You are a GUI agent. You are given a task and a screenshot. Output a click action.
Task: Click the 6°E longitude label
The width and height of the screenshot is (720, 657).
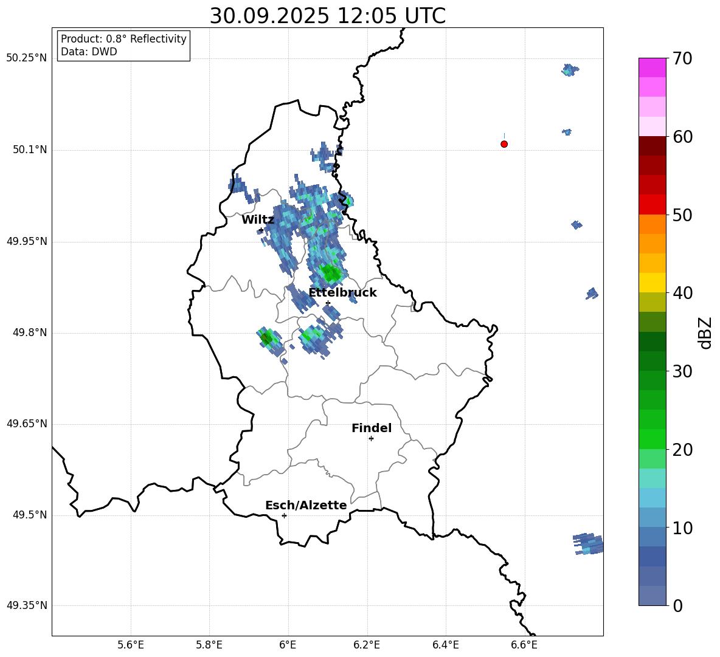(x=288, y=645)
